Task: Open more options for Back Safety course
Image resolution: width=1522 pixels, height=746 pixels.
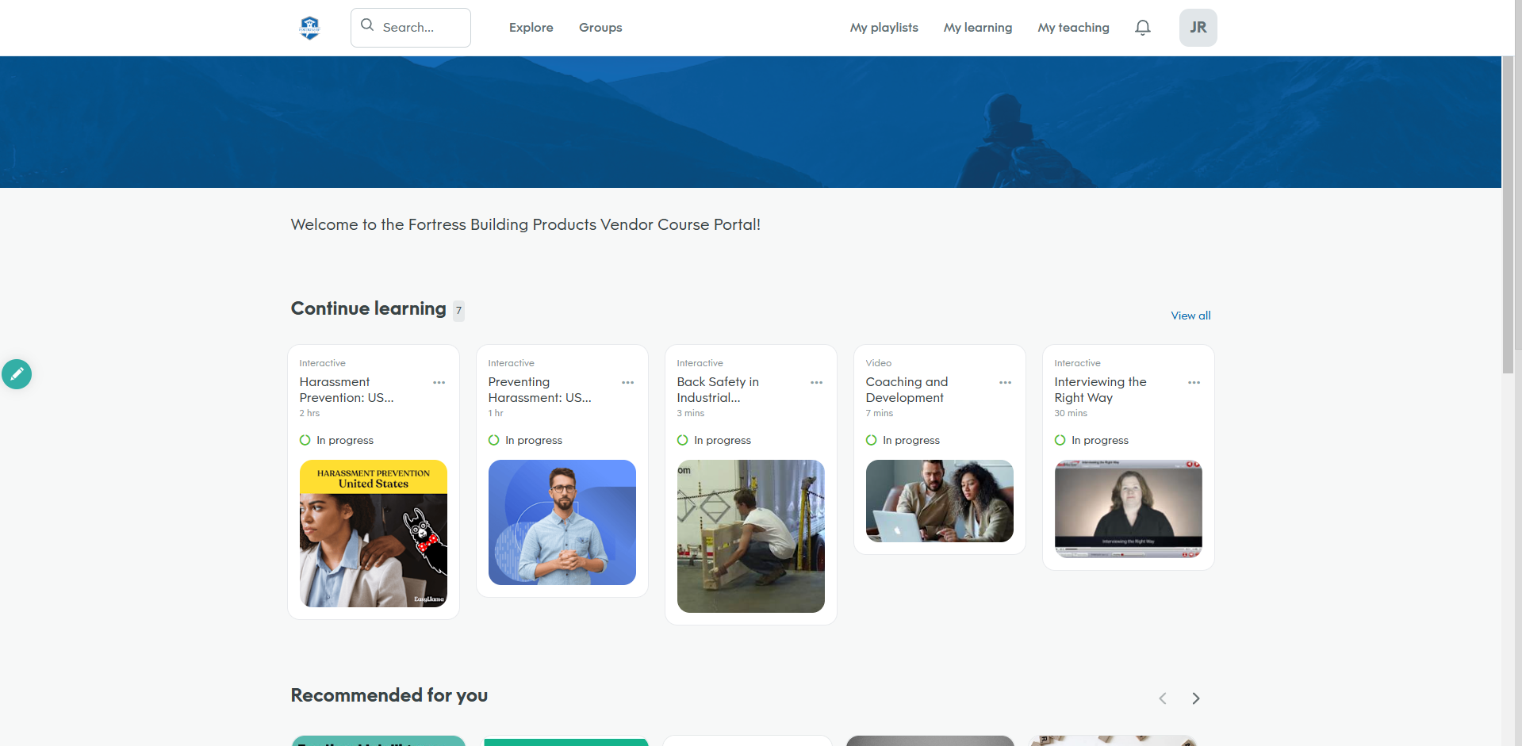Action: 816,383
